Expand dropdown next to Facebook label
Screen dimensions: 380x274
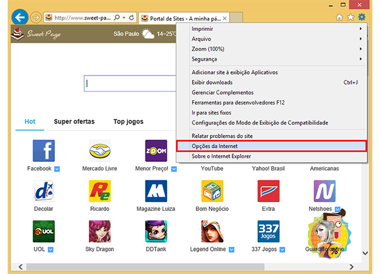pyautogui.click(x=57, y=169)
